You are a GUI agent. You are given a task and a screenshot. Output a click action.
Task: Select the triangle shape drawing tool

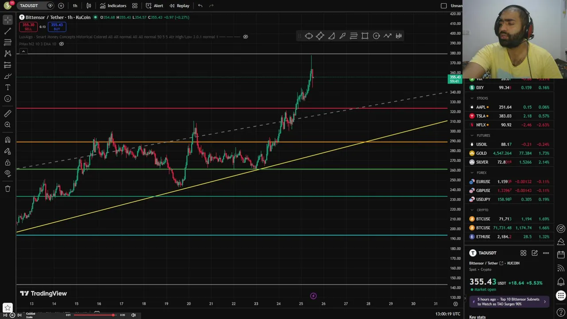tap(331, 36)
